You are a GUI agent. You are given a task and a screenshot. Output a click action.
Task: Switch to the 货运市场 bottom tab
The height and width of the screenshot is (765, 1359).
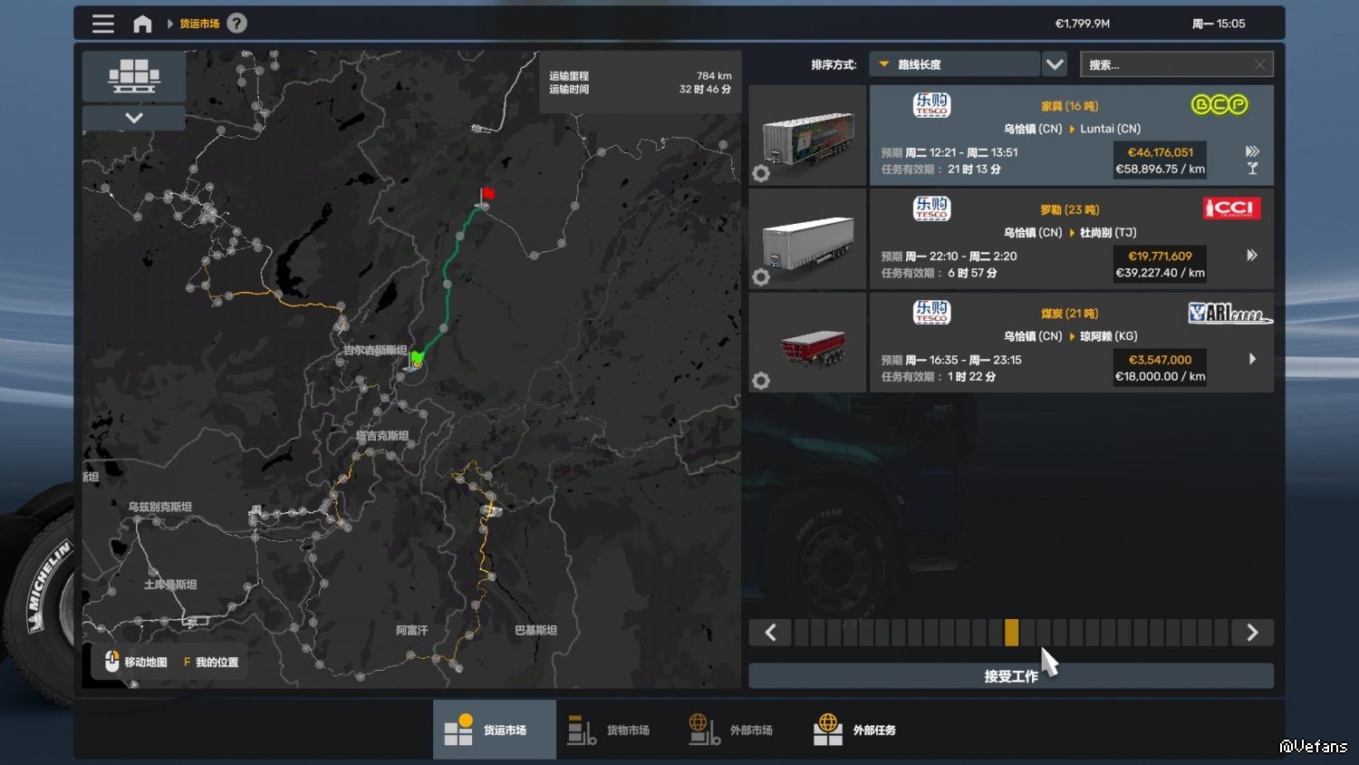(495, 730)
